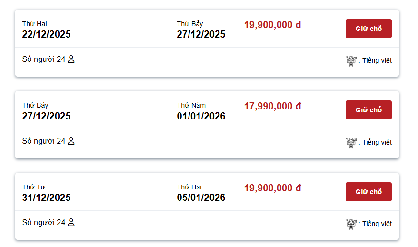Select the return date 05/01/2026

(x=201, y=198)
